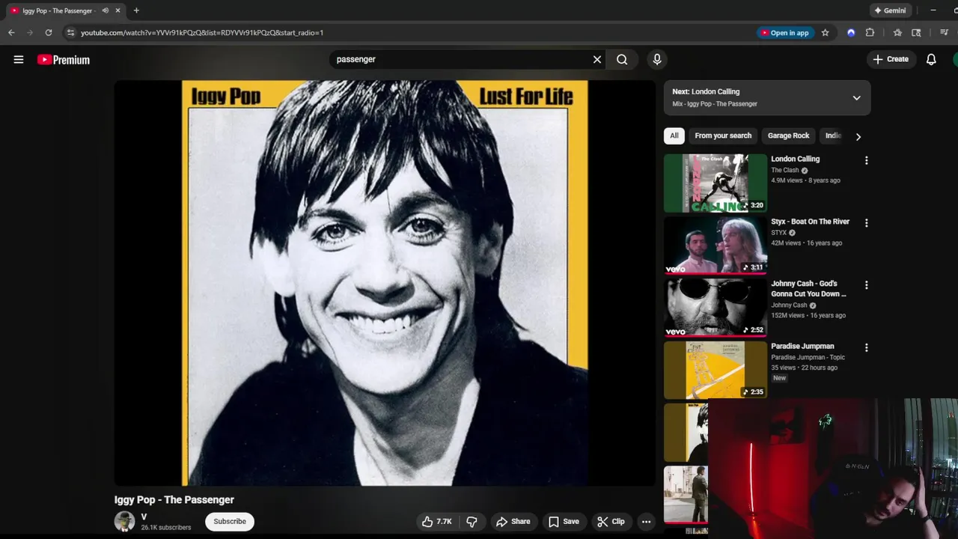
Task: Click video title Iggy Pop - The Passenger
Action: [174, 500]
